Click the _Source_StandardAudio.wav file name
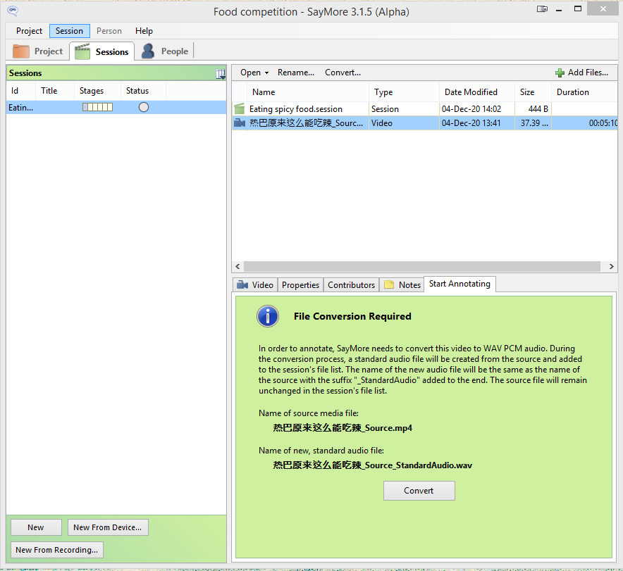The image size is (623, 571). click(372, 465)
